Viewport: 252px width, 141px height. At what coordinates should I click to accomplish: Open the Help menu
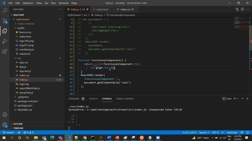point(74,3)
